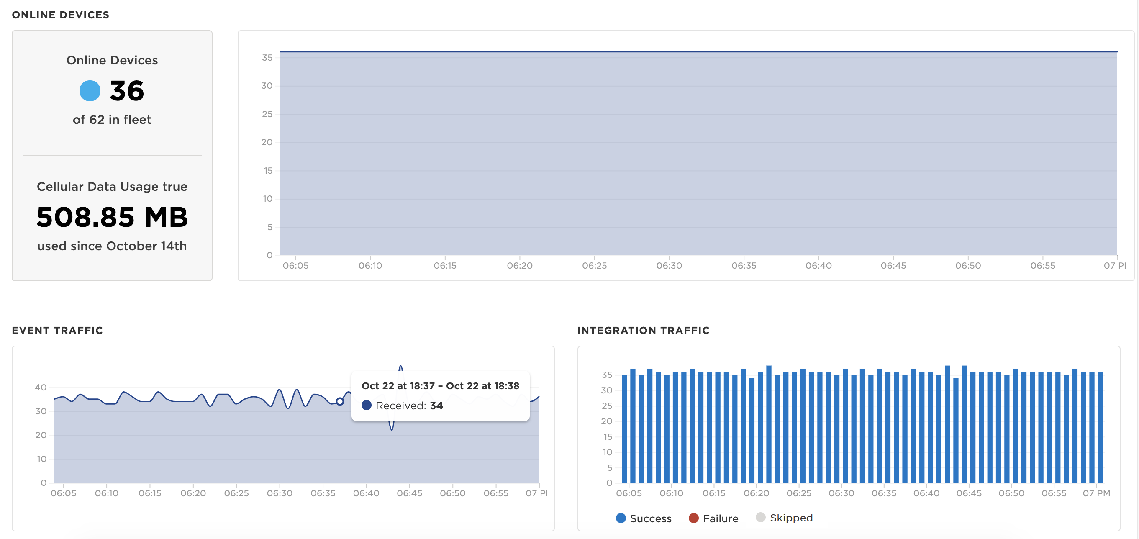Click the 36 online devices count
1139x539 pixels.
[x=127, y=91]
